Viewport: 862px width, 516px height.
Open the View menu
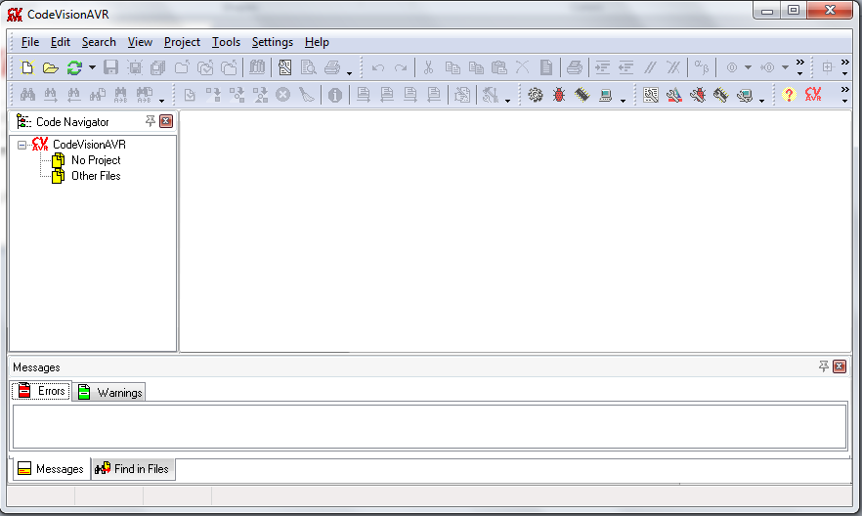coord(140,42)
